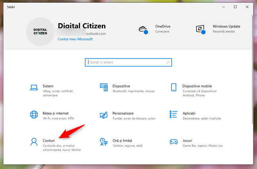
Task: Open the Personalizare brush icon
Action: pos(104,115)
